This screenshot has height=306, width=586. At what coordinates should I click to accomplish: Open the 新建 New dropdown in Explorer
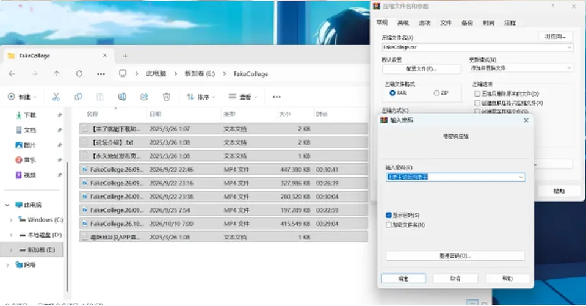click(x=22, y=97)
